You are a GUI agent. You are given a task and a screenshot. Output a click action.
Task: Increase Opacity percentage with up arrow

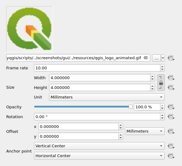tap(162, 106)
